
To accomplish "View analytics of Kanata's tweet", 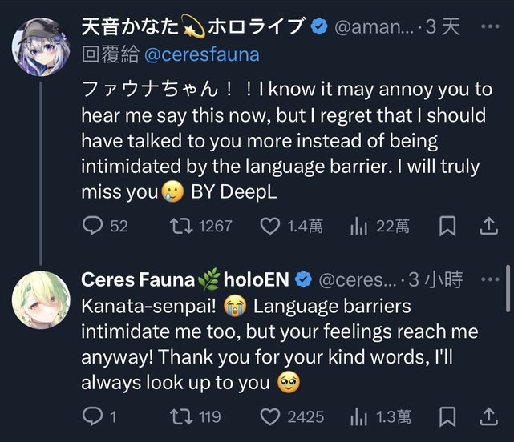I will (358, 227).
